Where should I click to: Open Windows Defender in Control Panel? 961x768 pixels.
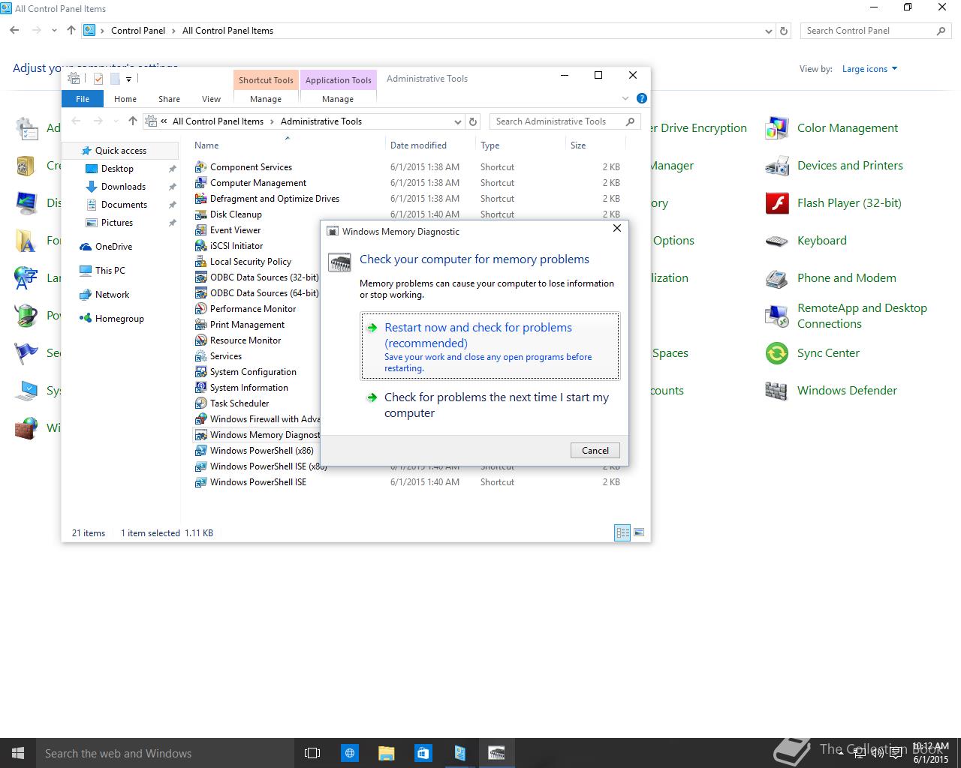(831, 391)
